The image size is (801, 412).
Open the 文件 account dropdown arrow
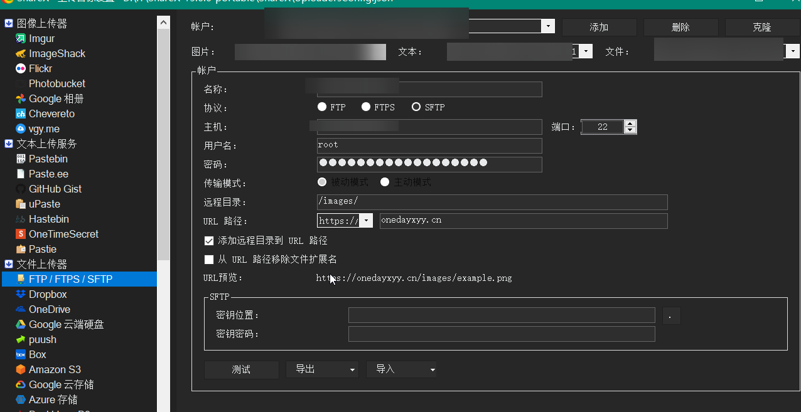click(793, 51)
